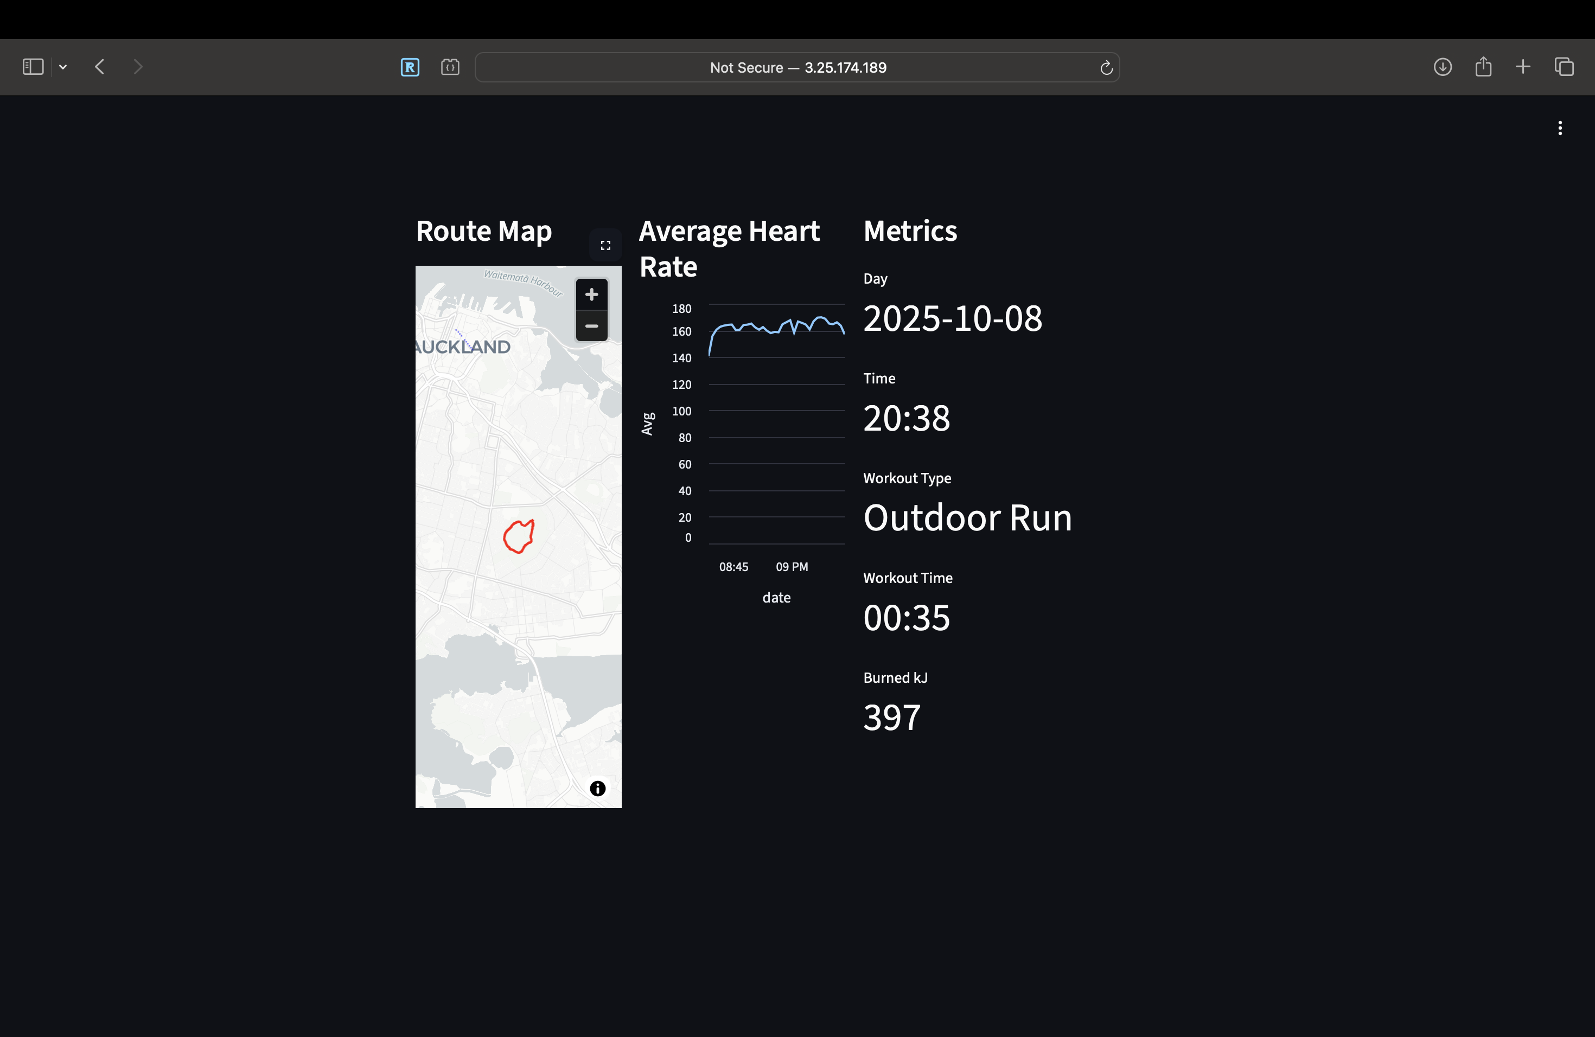The image size is (1595, 1037).
Task: Open map attribution info icon
Action: [x=597, y=789]
